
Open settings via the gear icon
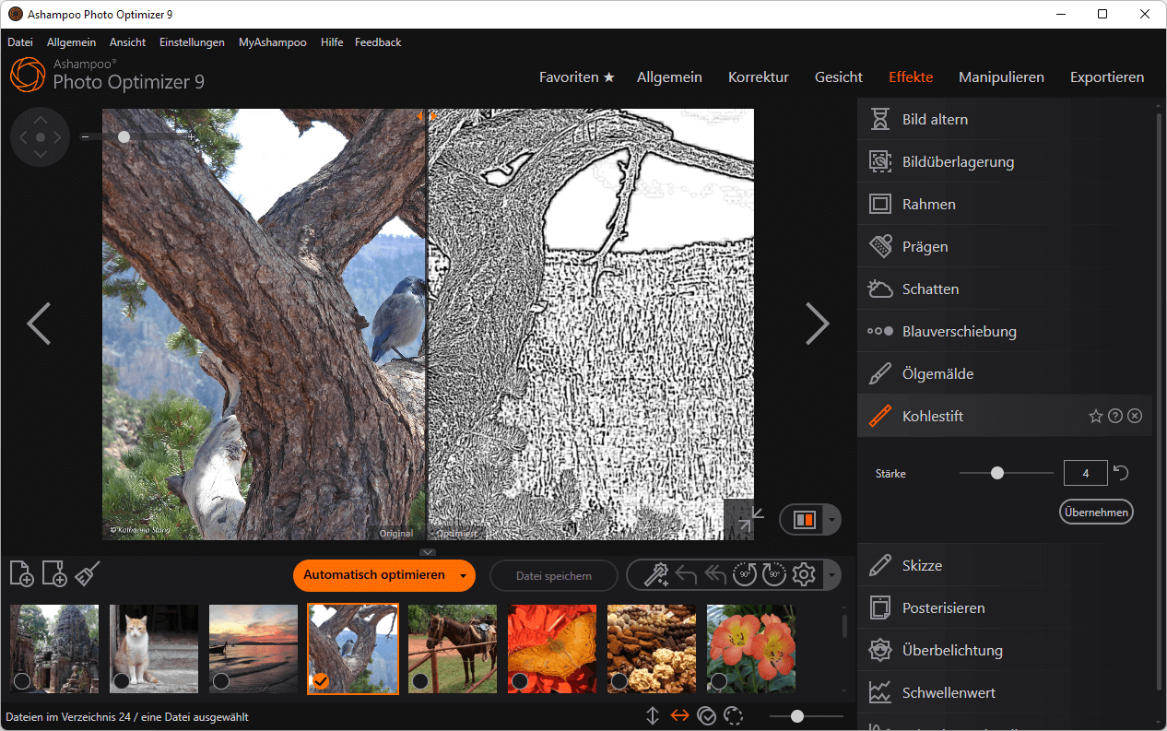click(804, 575)
